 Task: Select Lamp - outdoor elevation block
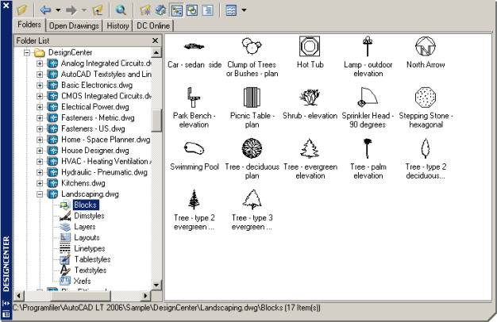click(368, 57)
